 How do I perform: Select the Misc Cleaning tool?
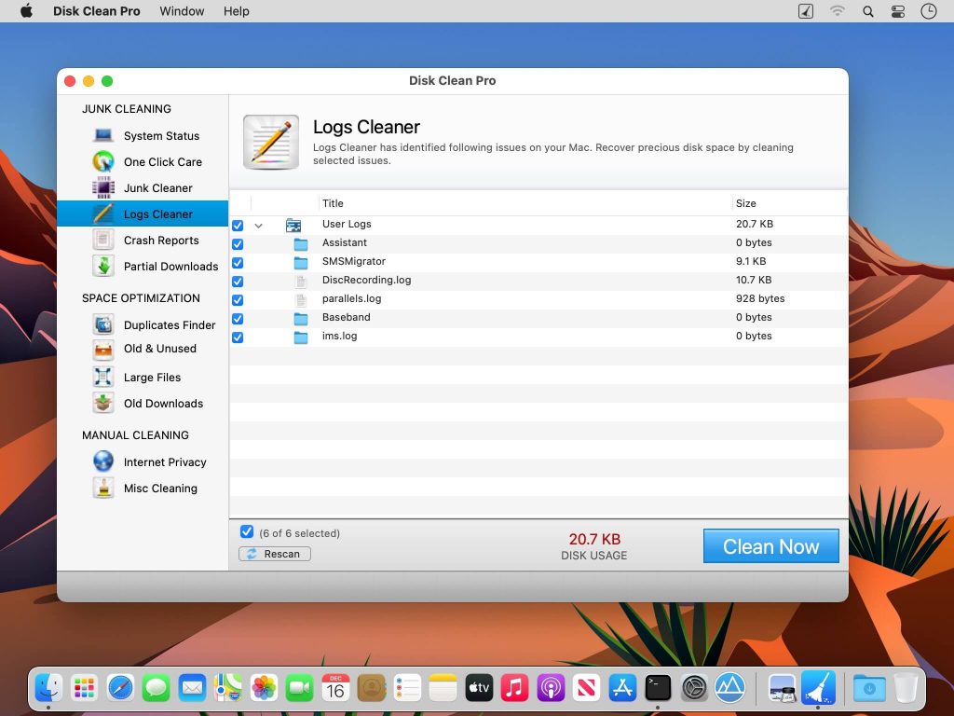pos(160,488)
